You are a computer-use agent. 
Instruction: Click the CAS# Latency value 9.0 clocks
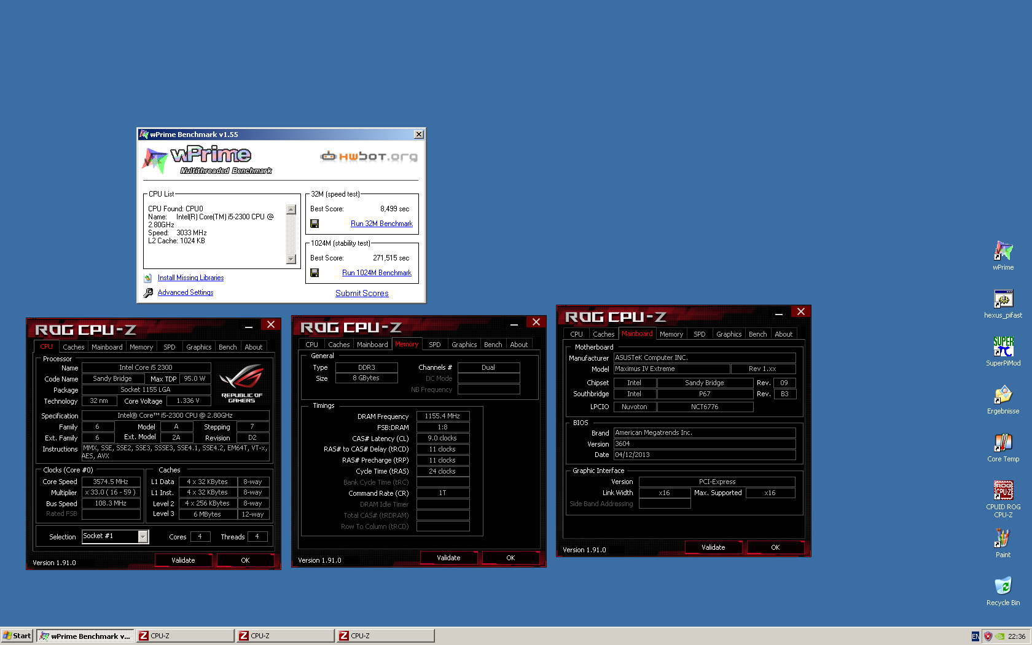pos(443,438)
